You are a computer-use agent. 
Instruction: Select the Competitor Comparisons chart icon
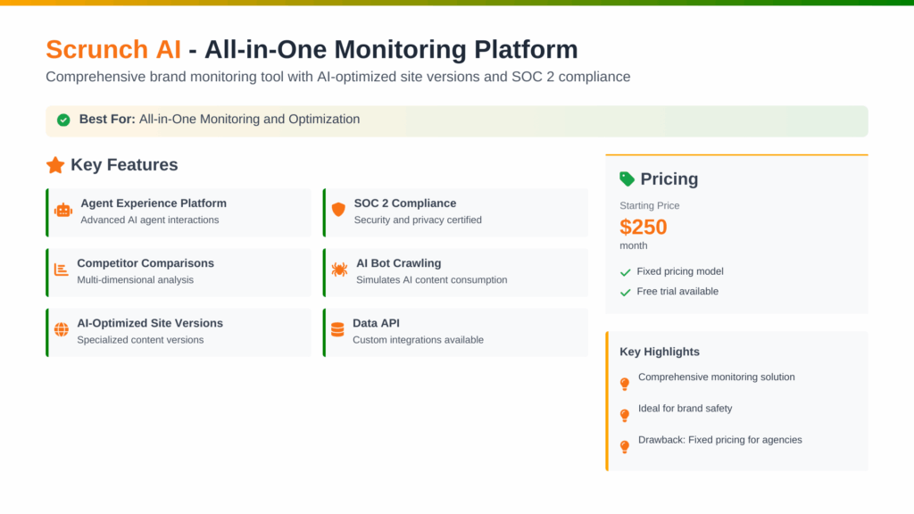(61, 270)
